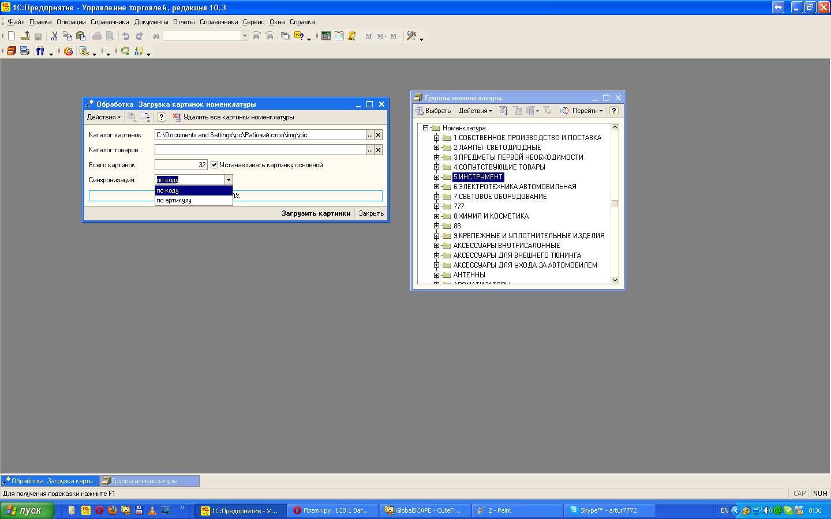Screen dimensions: 831x519
Task: Open the Документы menu
Action: pyautogui.click(x=151, y=22)
